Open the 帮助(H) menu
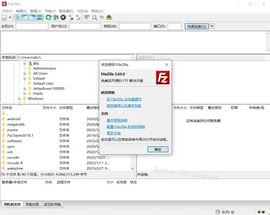The image size is (270, 215). click(x=97, y=11)
